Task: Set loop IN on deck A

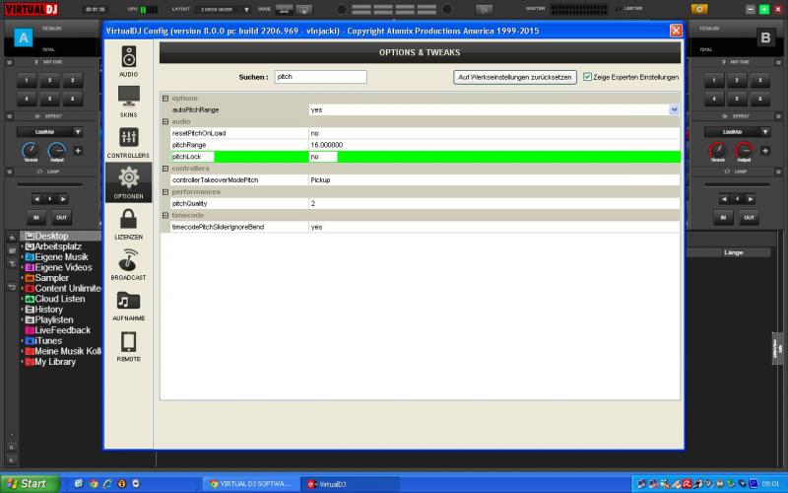Action: 36,218
